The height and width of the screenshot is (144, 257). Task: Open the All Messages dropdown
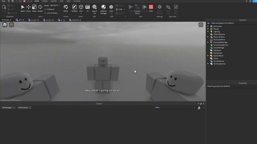pos(8,108)
